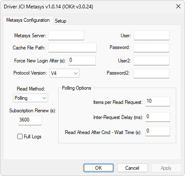Confirm settings with the OK button
The width and height of the screenshot is (185, 176).
[98, 168]
